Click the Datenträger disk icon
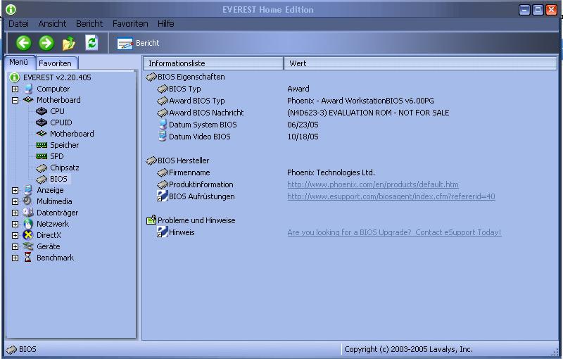Image resolution: width=563 pixels, height=359 pixels. [28, 213]
